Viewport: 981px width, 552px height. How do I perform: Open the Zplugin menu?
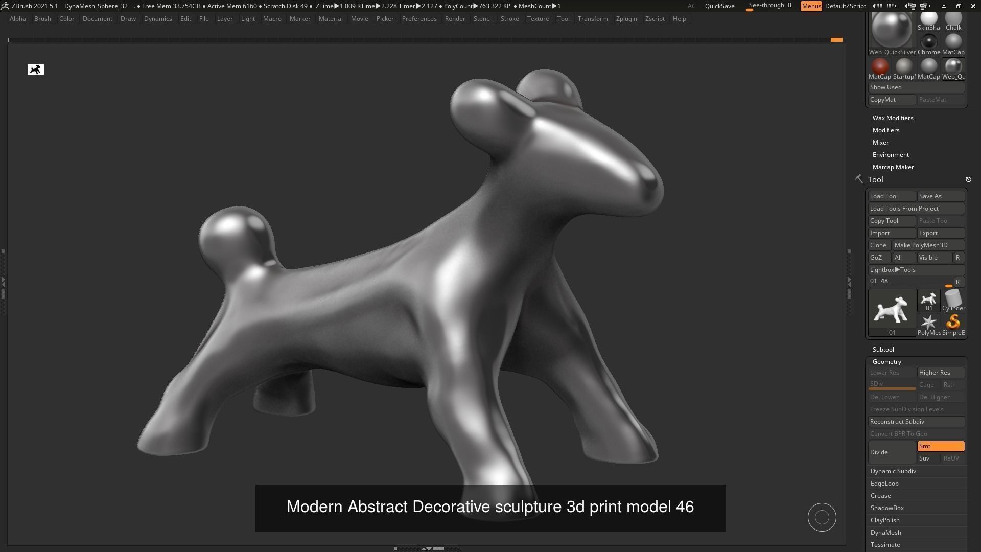(x=626, y=19)
